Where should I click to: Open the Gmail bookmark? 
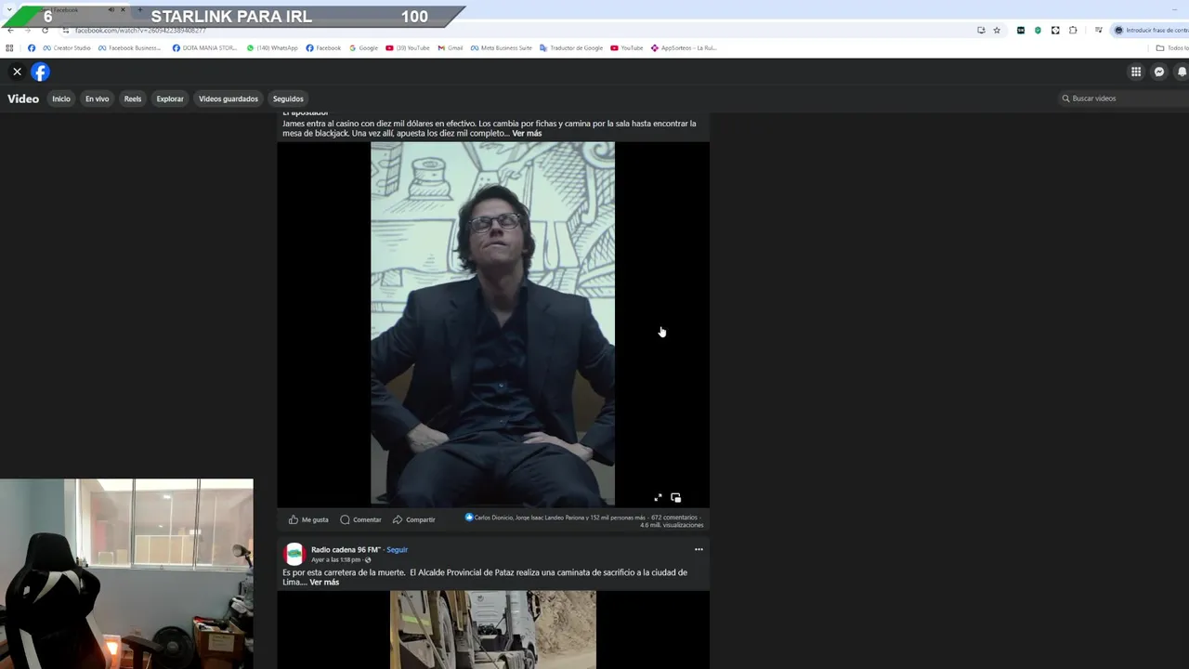(451, 48)
